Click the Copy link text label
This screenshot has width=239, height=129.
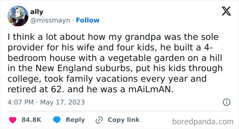click(x=124, y=120)
